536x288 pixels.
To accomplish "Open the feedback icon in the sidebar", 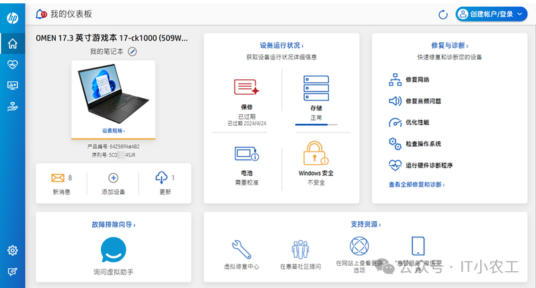I will (x=13, y=272).
